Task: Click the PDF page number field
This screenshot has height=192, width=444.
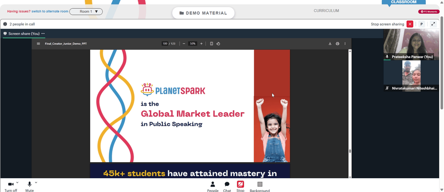Action: (x=165, y=44)
